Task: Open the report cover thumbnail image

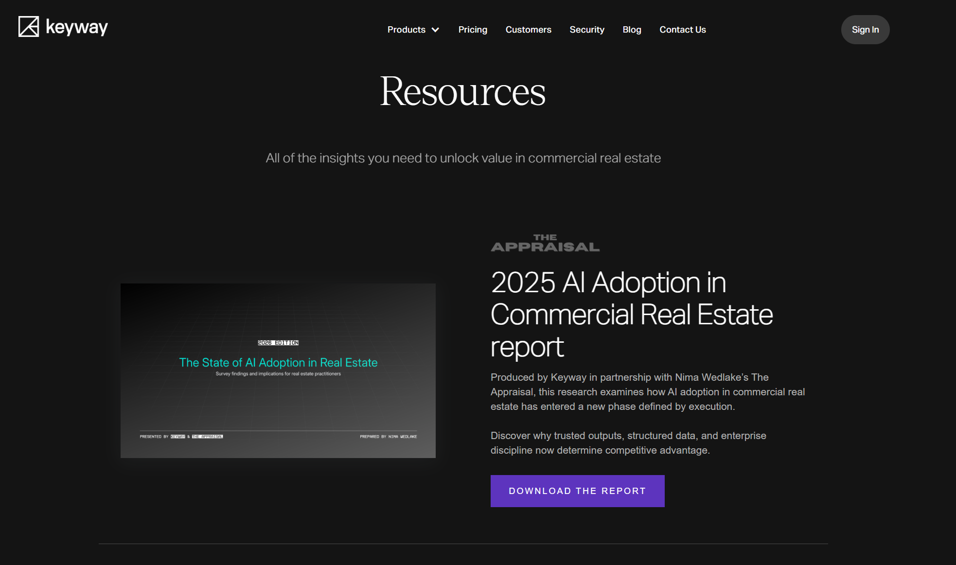Action: [x=278, y=399]
